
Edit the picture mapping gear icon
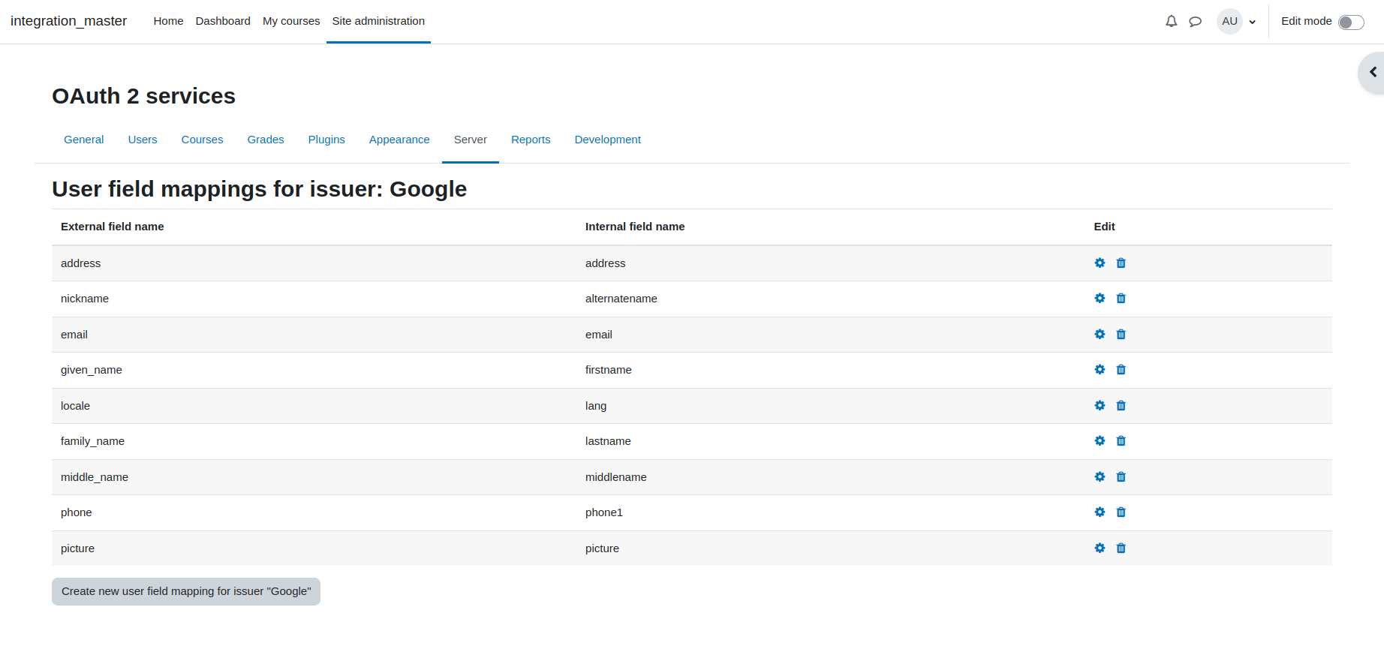pos(1100,548)
